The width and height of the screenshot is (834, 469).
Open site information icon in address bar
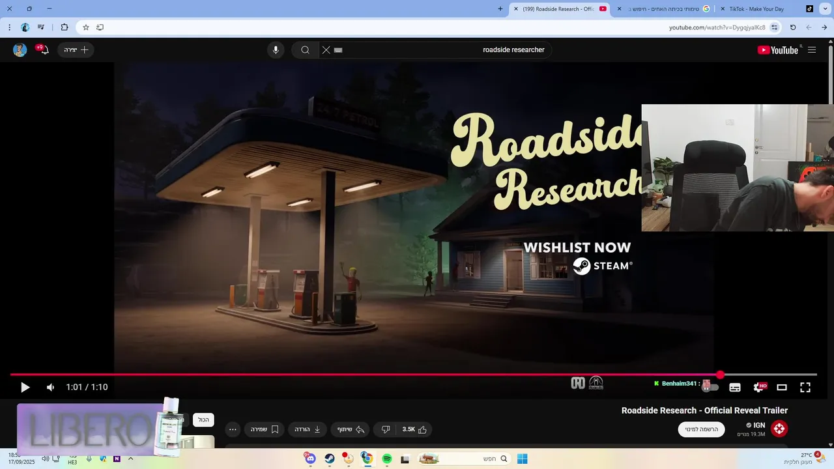click(774, 27)
